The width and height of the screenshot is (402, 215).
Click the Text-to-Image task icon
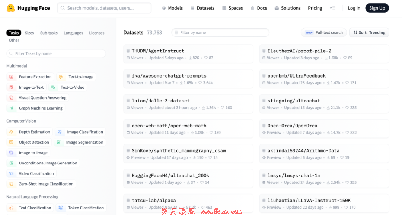pos(61,77)
